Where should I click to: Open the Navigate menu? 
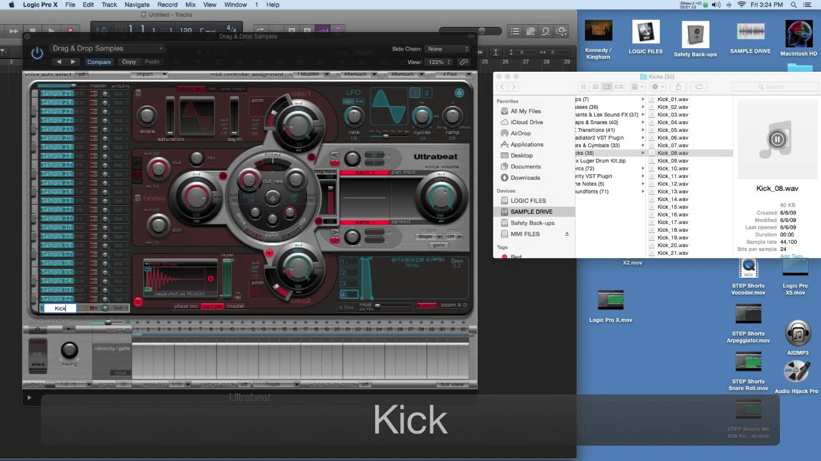137,4
